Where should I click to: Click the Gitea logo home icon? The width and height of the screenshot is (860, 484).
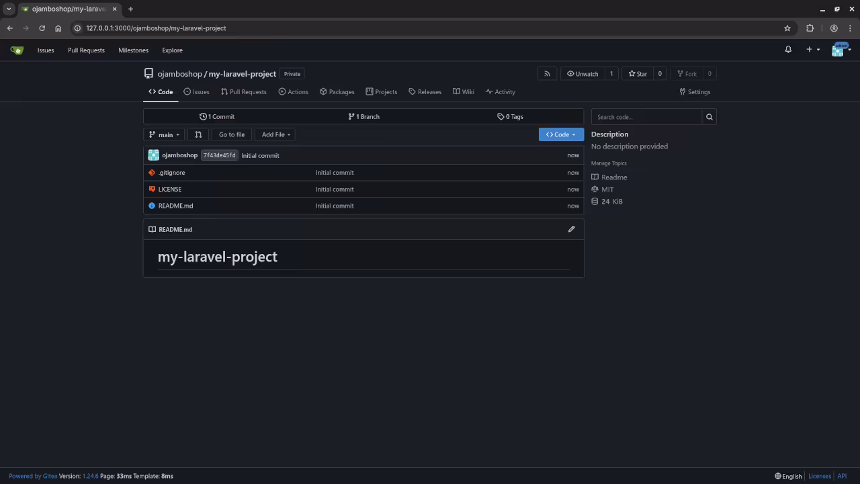point(17,50)
